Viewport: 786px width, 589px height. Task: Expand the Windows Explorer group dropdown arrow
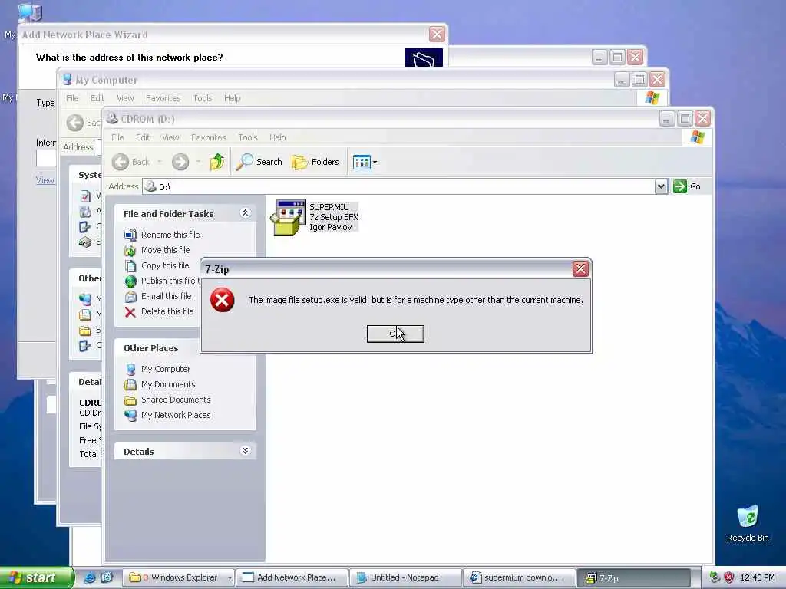tap(229, 577)
